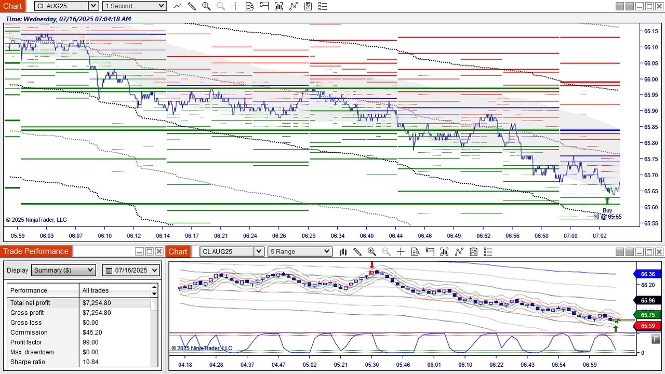Open Data Box icon in top chart
Screen dimensions: 665x374
point(250,6)
